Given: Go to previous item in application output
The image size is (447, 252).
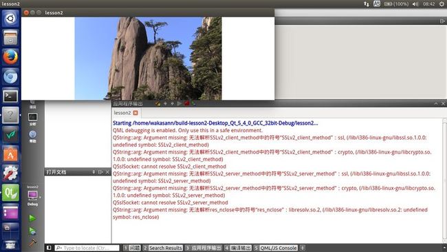Looking at the screenshot, I should point(165,103).
